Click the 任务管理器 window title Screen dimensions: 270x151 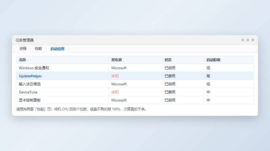click(x=25, y=40)
